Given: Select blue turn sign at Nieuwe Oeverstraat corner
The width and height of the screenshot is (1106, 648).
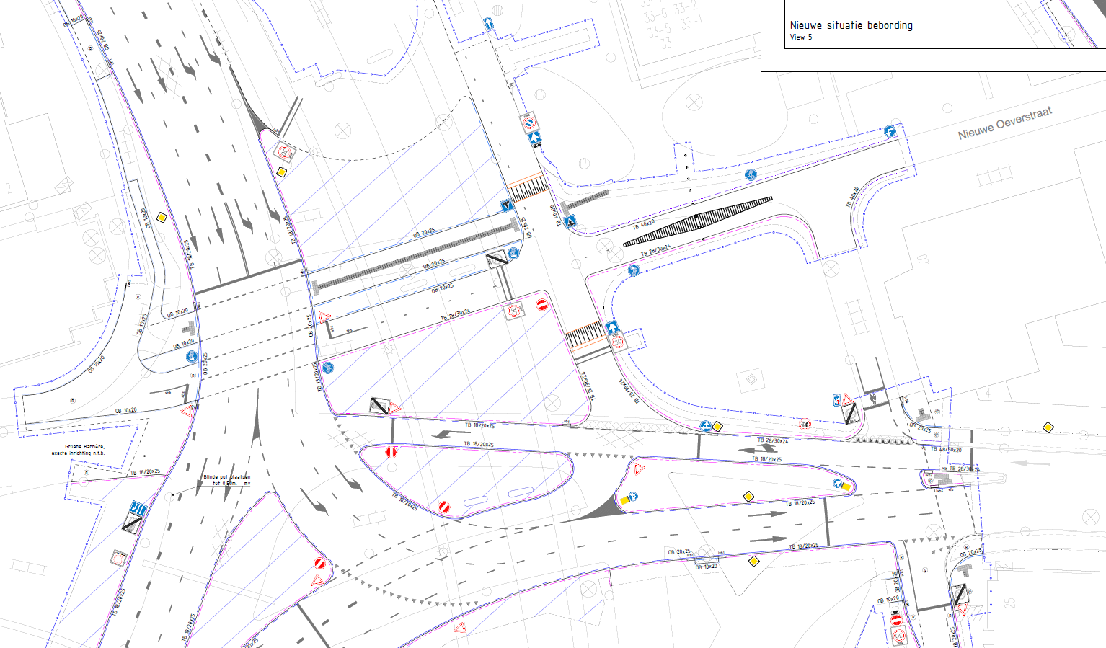Looking at the screenshot, I should (890, 131).
